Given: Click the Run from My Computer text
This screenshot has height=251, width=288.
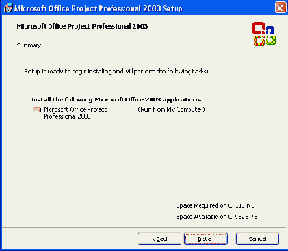Looking at the screenshot, I should [172, 109].
